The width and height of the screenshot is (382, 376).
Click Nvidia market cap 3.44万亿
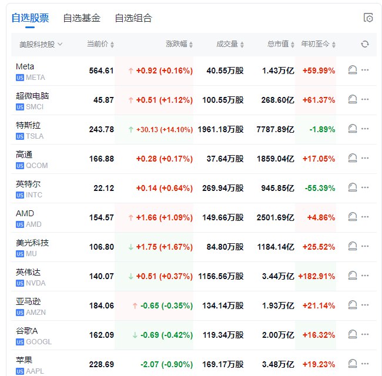(x=278, y=276)
